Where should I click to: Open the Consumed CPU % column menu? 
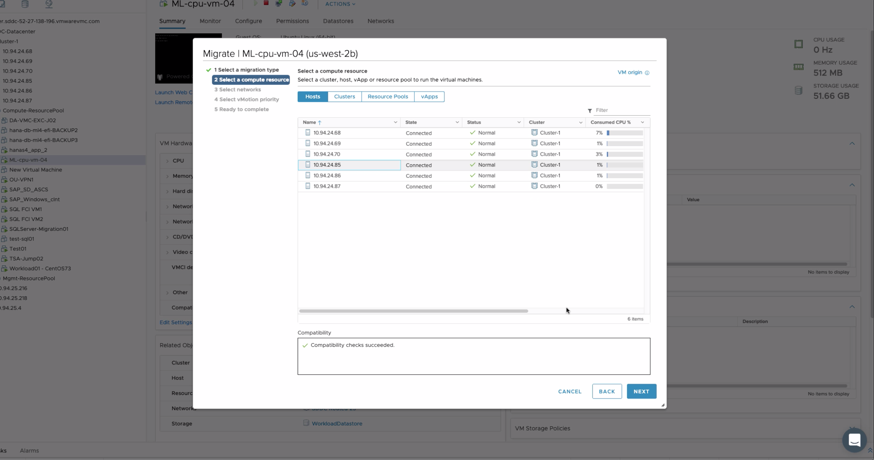[642, 122]
